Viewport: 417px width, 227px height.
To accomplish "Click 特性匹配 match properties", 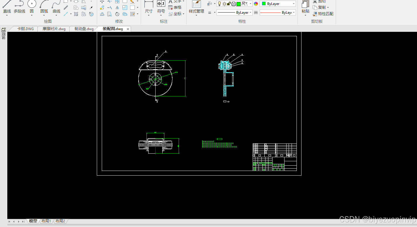I will (323, 14).
